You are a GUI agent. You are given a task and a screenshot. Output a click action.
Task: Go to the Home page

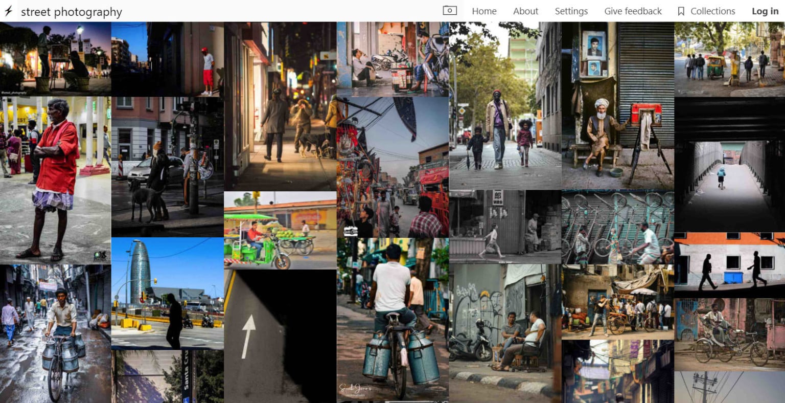483,11
